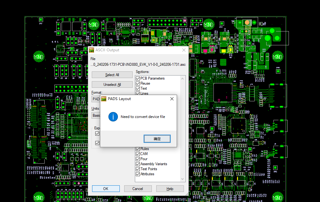
Task: Open the Units dropdown list
Action: tap(96, 115)
